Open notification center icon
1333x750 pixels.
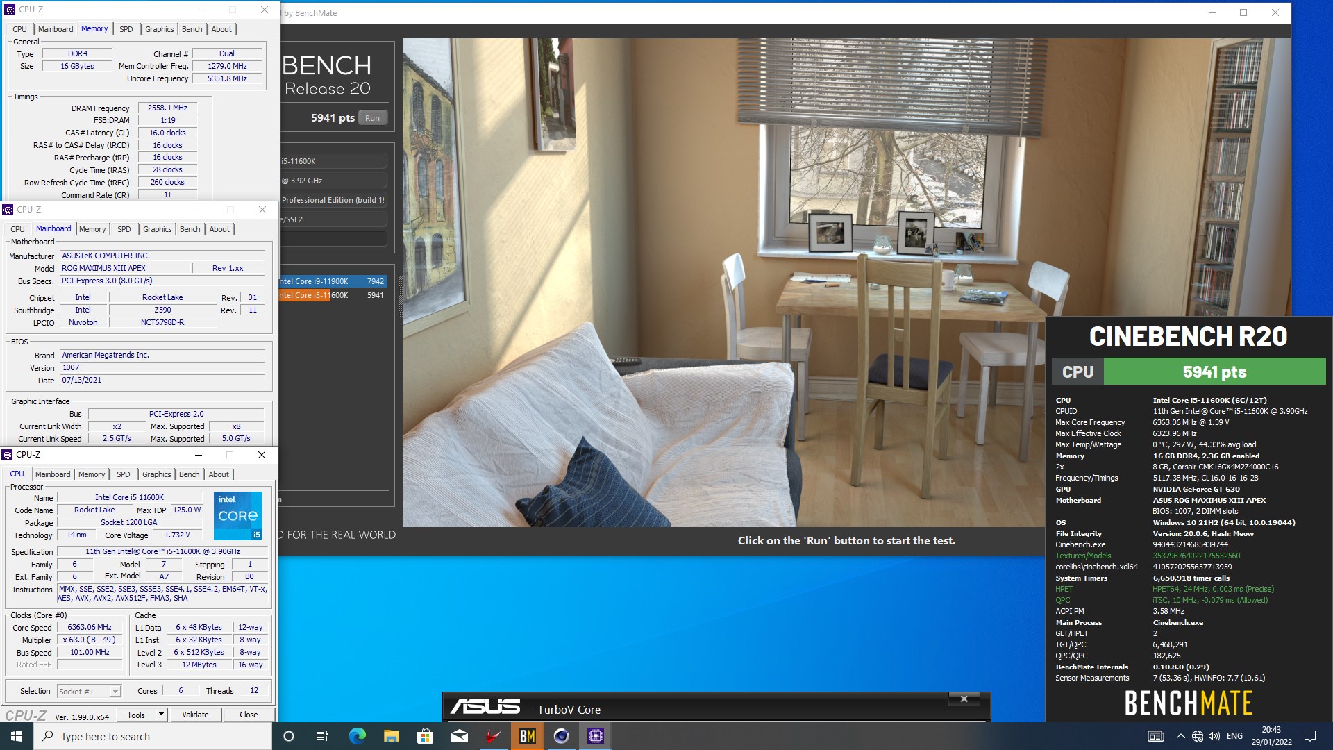pos(1310,736)
